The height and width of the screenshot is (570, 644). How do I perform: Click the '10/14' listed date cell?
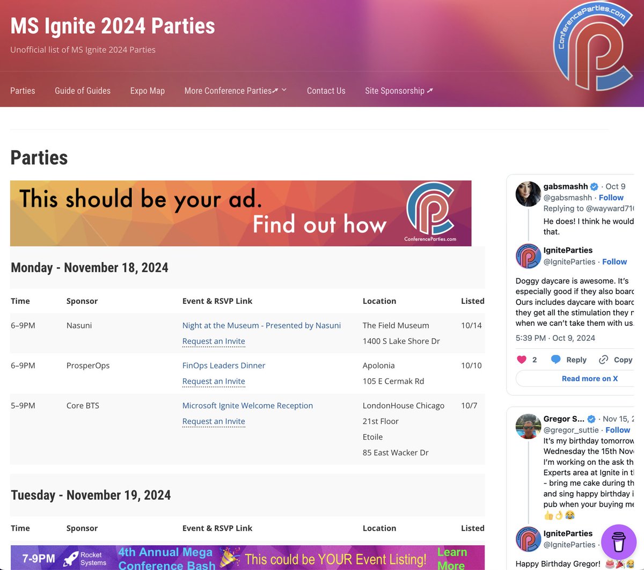click(x=471, y=325)
